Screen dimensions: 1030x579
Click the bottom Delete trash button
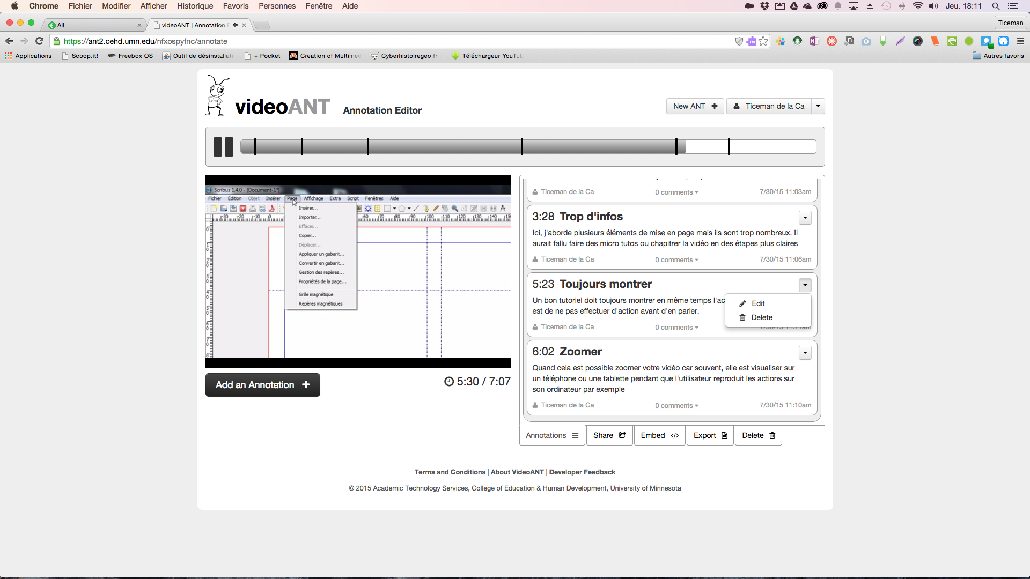coord(759,435)
